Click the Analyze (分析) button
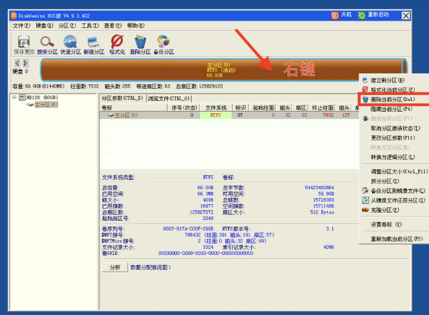Viewport: 429px width, 315px height. 115,268
